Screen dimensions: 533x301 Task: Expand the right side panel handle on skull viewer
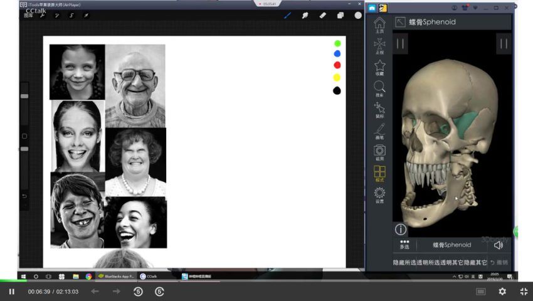(x=504, y=43)
